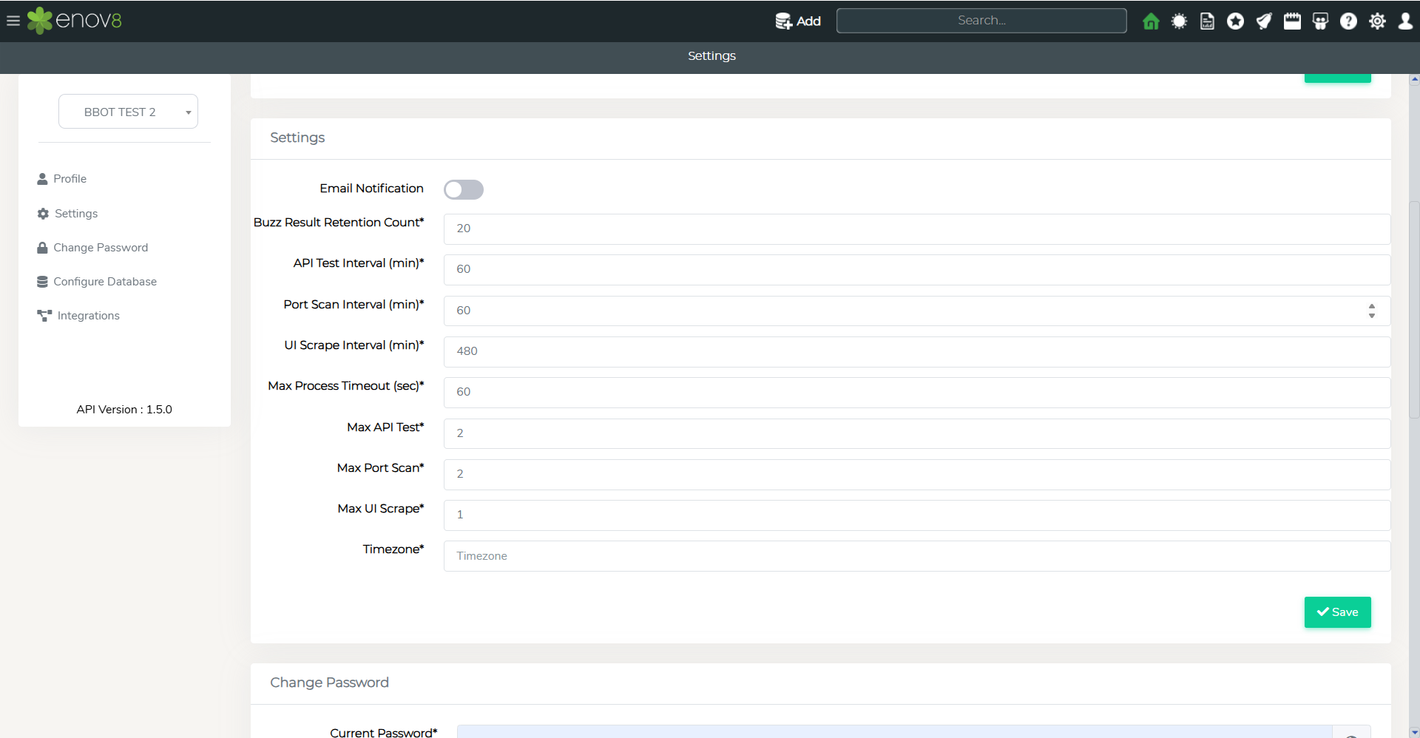Screen dimensions: 1420x738
Task: Click the Port Scan Interval stepper arrows
Action: tap(1371, 311)
